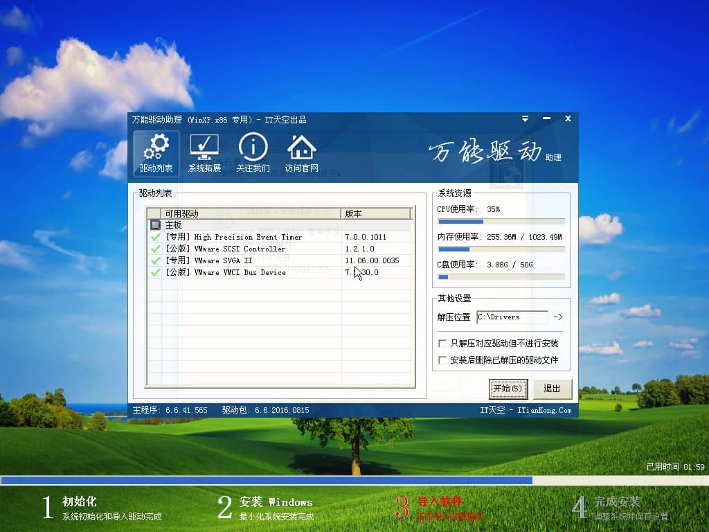
Task: Switch to the 驱动列表 tab
Action: tap(156, 154)
